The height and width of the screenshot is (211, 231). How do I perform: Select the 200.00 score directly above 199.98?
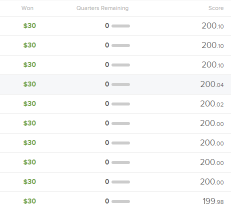click(x=212, y=181)
